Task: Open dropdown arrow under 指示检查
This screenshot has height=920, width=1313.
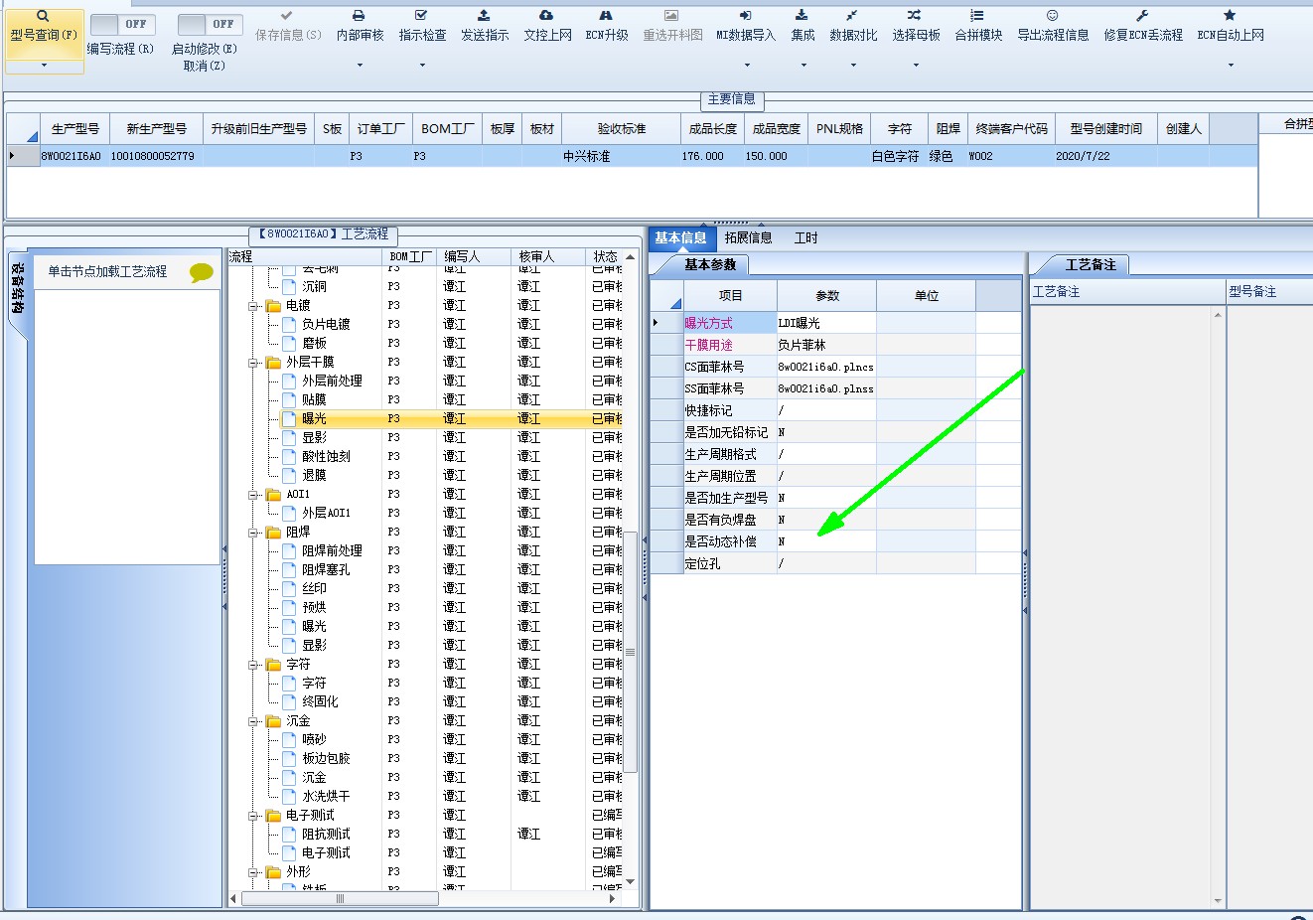Action: click(422, 66)
